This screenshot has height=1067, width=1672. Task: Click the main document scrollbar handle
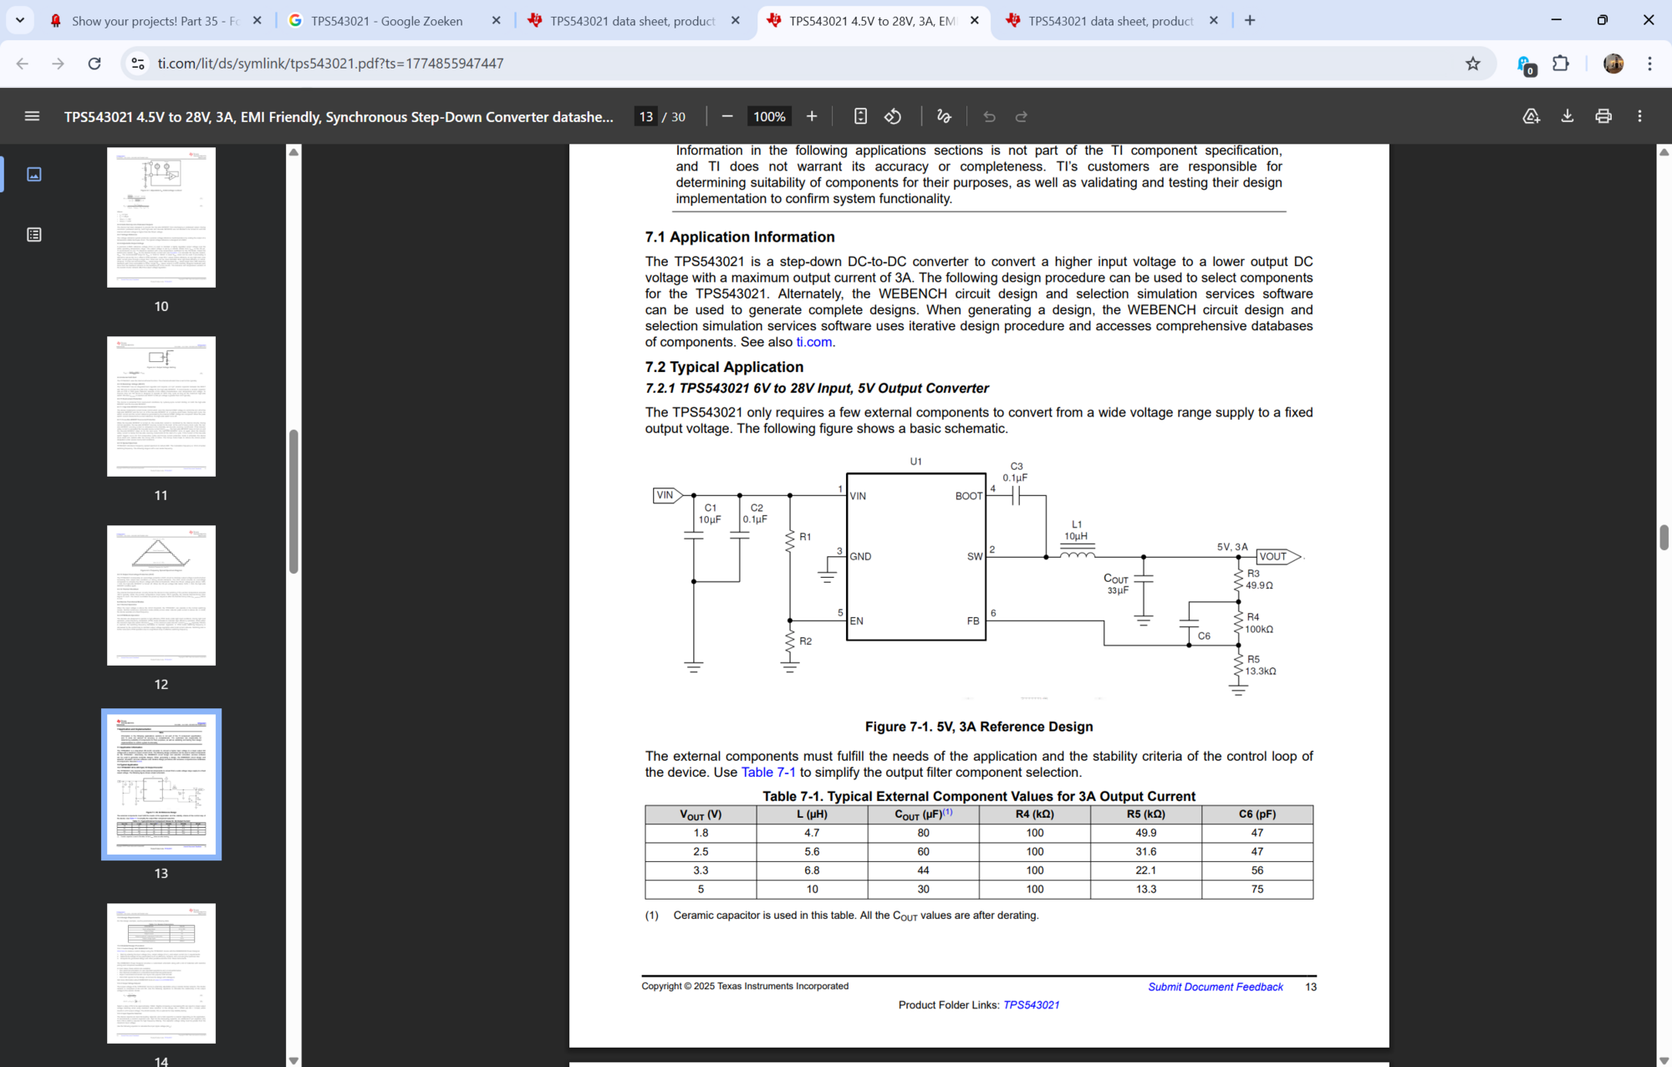[1664, 538]
